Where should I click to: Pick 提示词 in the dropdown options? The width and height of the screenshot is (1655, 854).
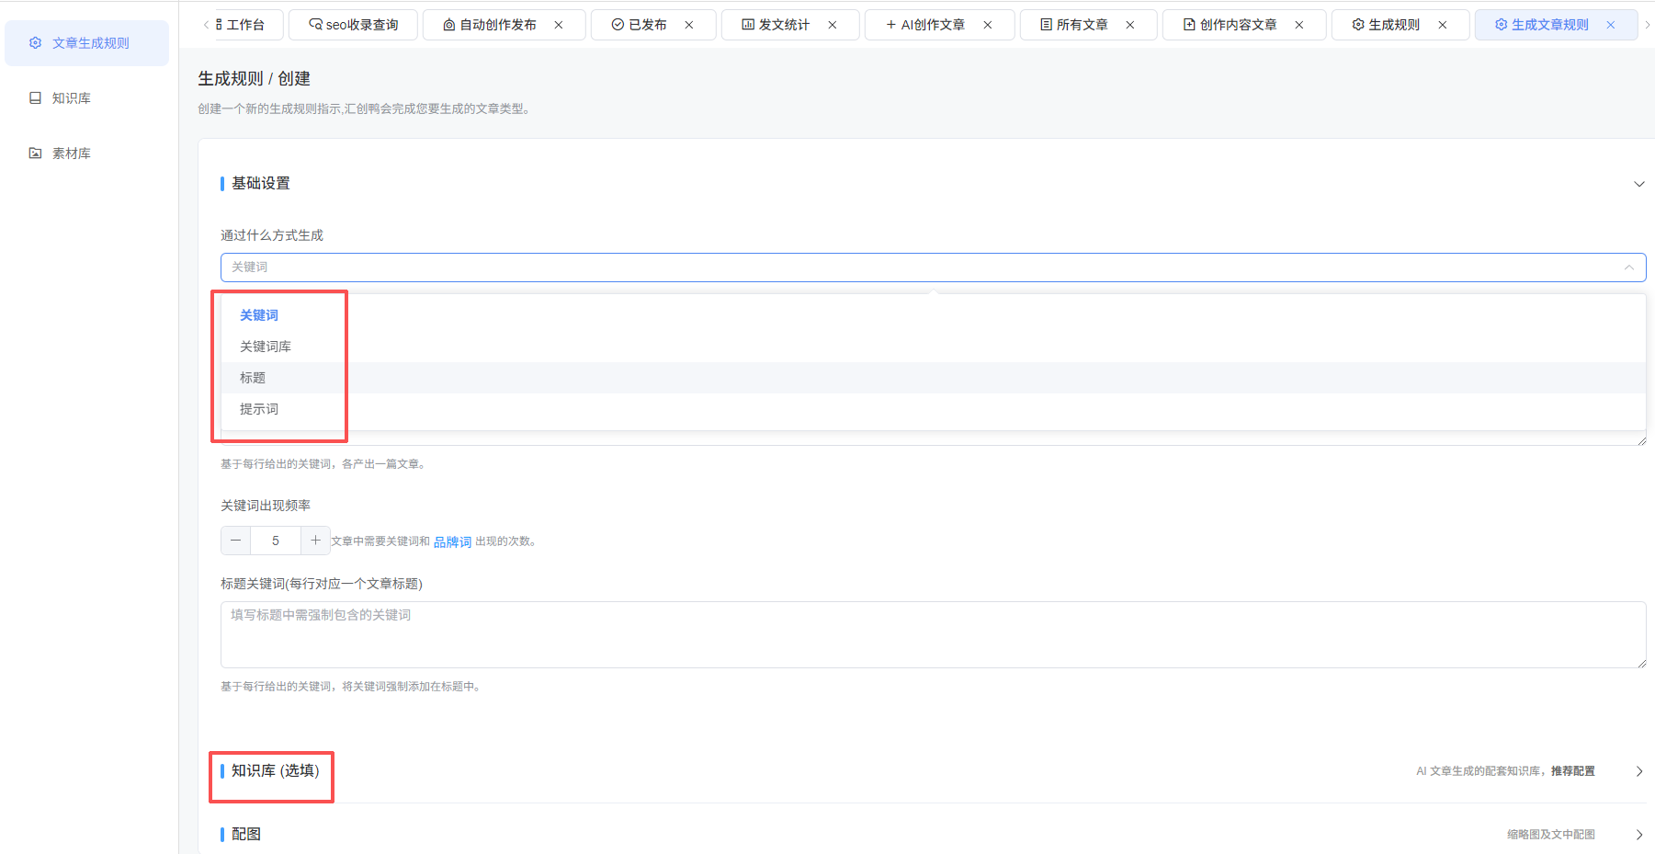coord(259,409)
